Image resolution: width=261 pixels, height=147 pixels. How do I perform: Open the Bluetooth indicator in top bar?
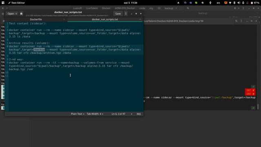234,3
